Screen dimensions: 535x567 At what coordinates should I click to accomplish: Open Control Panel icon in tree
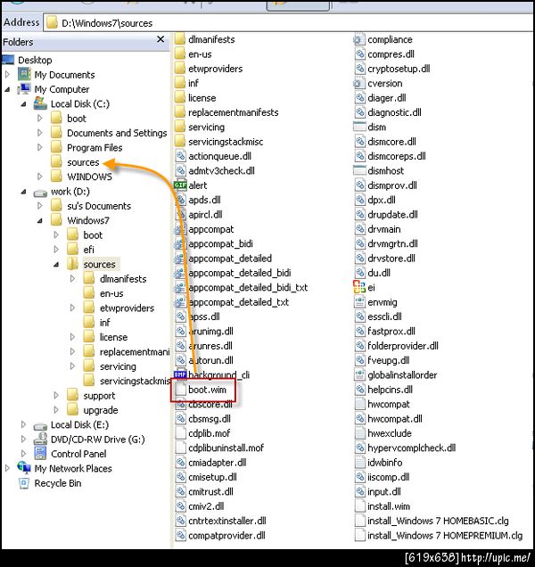40,453
